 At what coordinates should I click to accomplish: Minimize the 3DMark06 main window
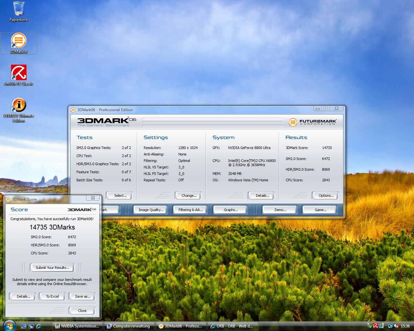click(318, 109)
